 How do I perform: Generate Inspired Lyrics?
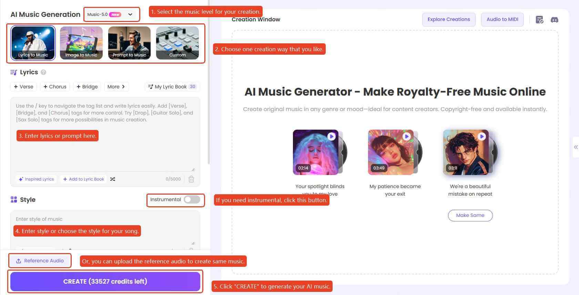(36, 179)
